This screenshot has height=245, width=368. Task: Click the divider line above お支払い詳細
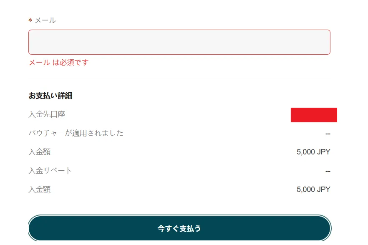(x=179, y=80)
